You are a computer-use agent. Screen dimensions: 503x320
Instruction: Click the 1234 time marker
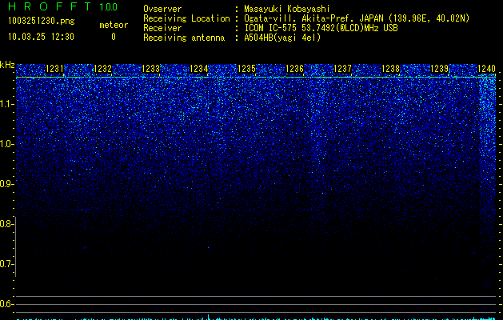(x=199, y=69)
